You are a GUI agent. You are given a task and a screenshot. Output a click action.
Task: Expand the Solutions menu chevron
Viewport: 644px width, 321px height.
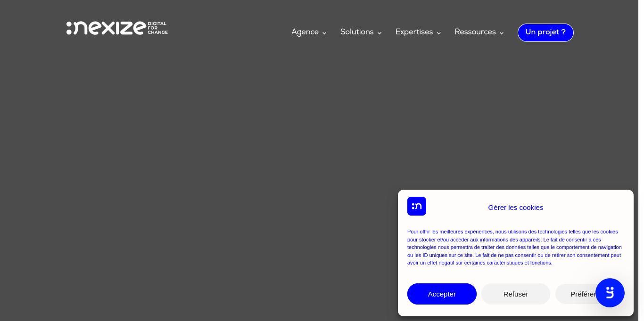(x=380, y=33)
